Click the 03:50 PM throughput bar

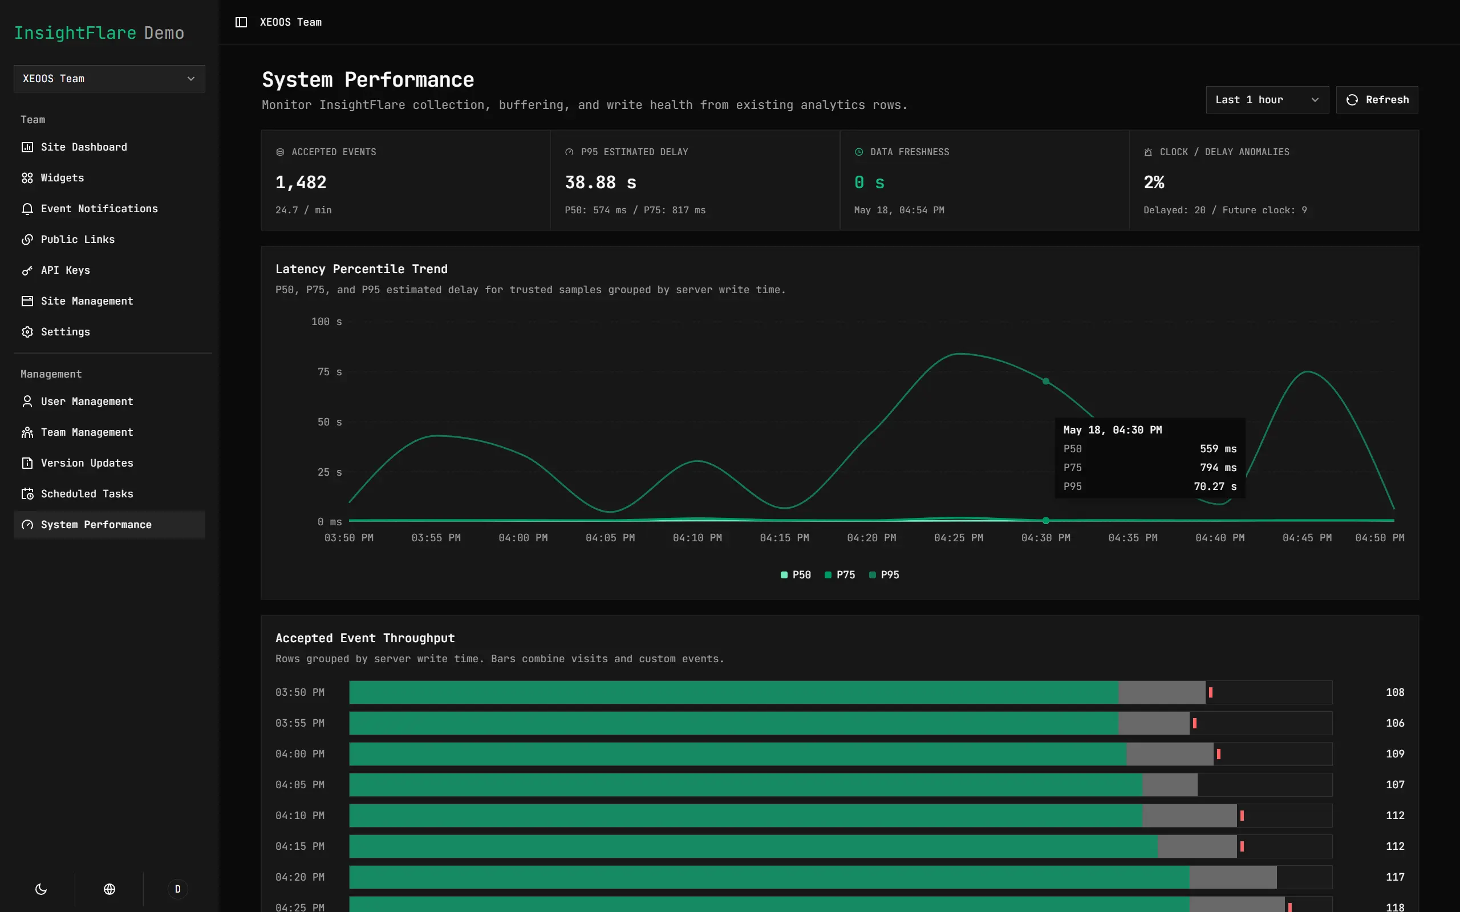click(841, 692)
